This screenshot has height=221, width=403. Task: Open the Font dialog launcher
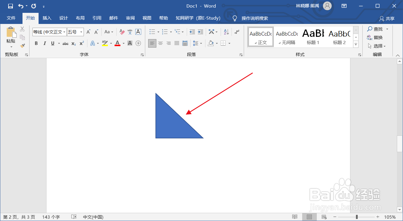coord(142,55)
